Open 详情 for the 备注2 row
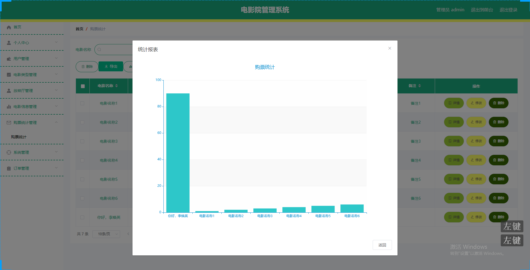The image size is (530, 270). coord(454,122)
